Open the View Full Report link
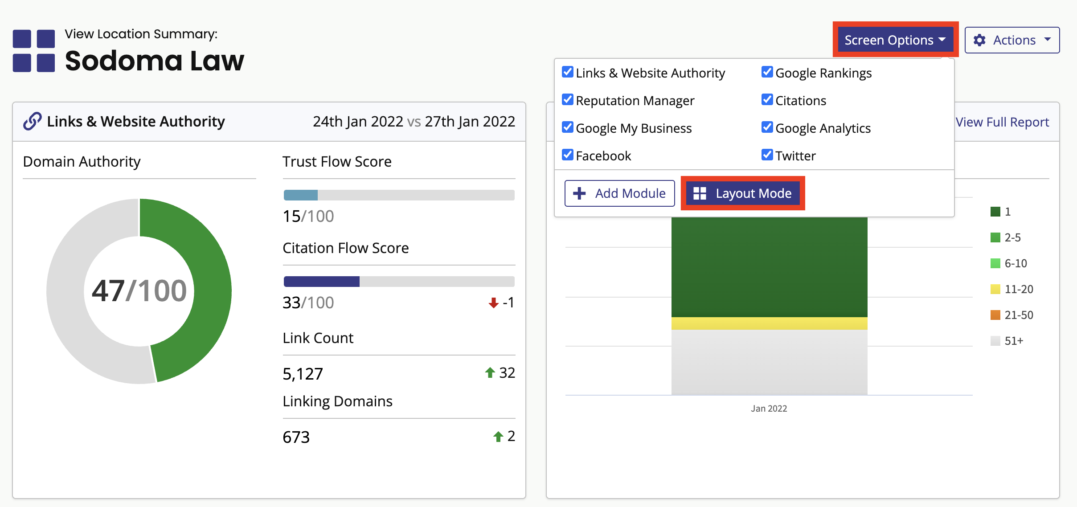Image resolution: width=1077 pixels, height=507 pixels. (1002, 122)
